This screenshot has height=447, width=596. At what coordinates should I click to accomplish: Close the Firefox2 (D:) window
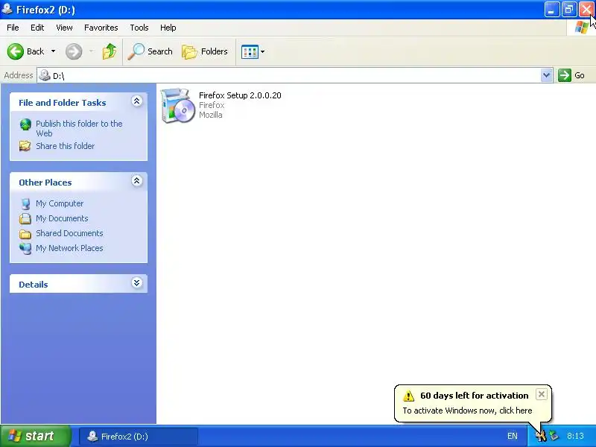(x=586, y=10)
